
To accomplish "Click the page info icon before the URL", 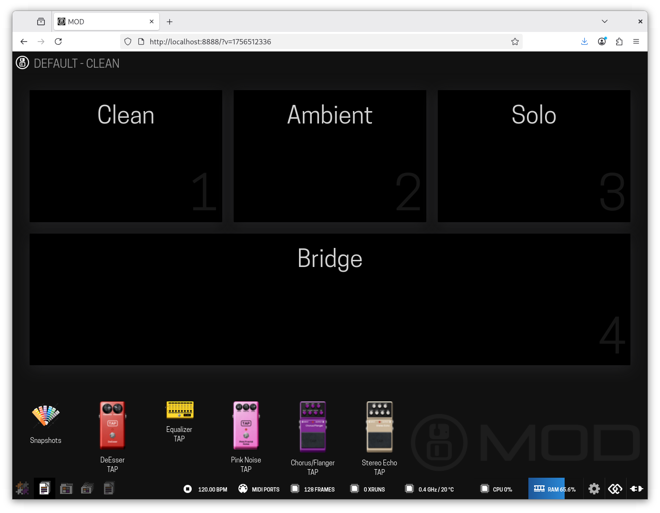I will tap(141, 41).
